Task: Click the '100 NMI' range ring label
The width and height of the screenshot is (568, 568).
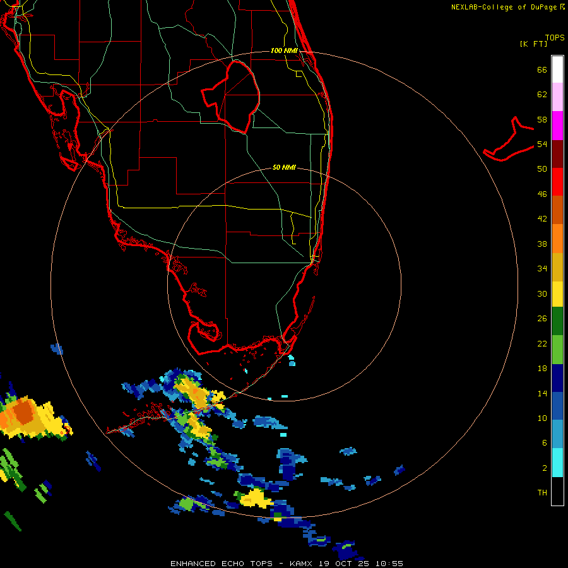Action: tap(284, 50)
